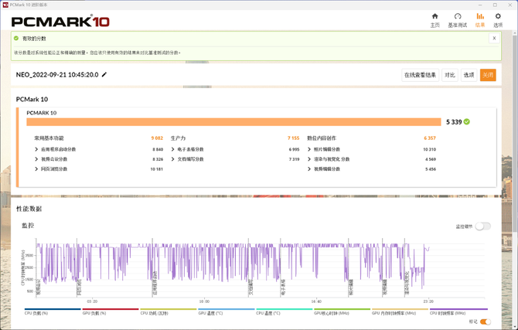
Task: Open the 选项 gear settings icon
Action: (498, 16)
